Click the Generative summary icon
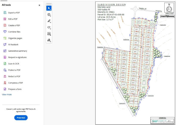The width and height of the screenshot is (176, 125). point(5,51)
